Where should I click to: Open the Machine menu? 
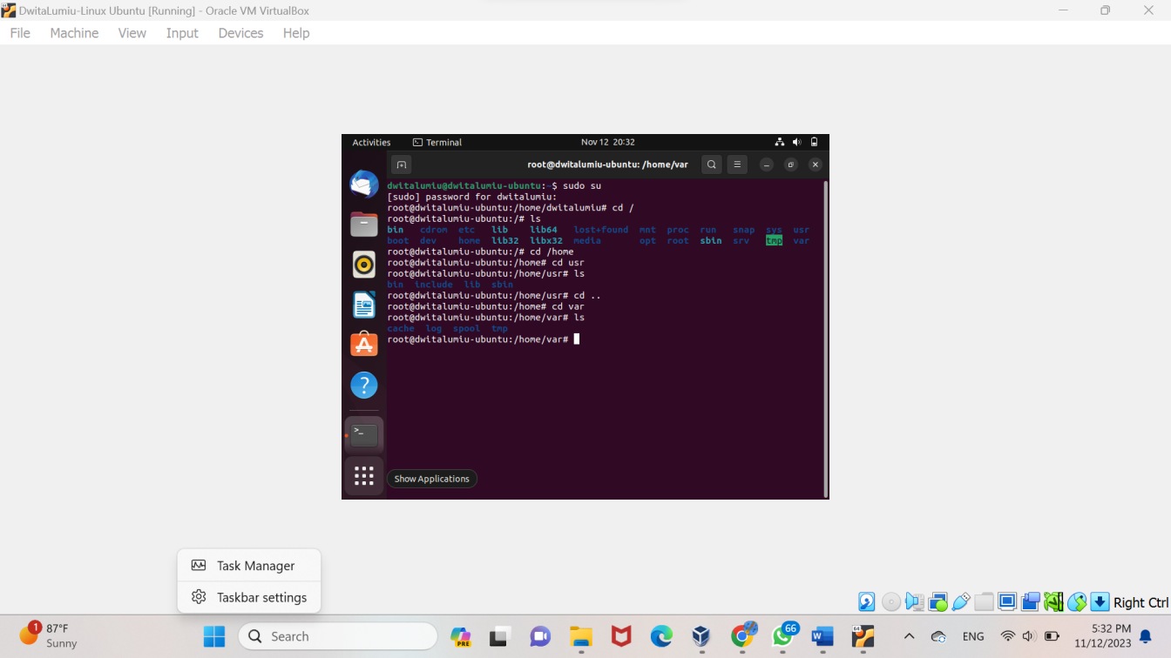tap(74, 33)
